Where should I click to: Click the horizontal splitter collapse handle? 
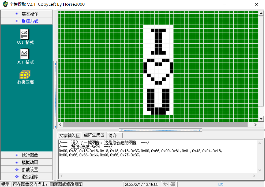point(161,130)
